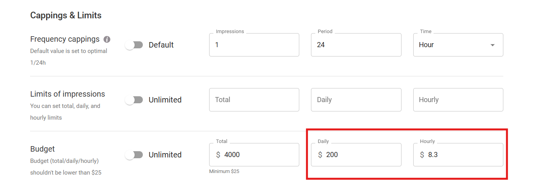The image size is (533, 189).
Task: Click the Budget row label
Action: [x=43, y=149]
